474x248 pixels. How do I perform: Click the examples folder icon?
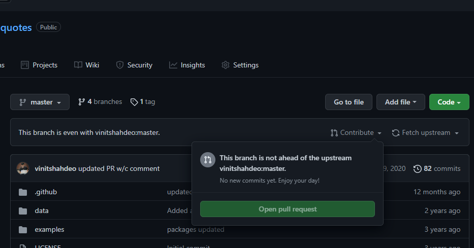coord(23,230)
